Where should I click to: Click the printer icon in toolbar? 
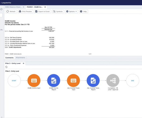[20, 11]
